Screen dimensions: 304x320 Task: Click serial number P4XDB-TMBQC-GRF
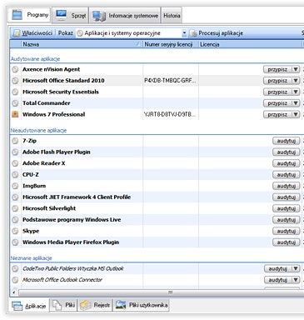pos(170,81)
